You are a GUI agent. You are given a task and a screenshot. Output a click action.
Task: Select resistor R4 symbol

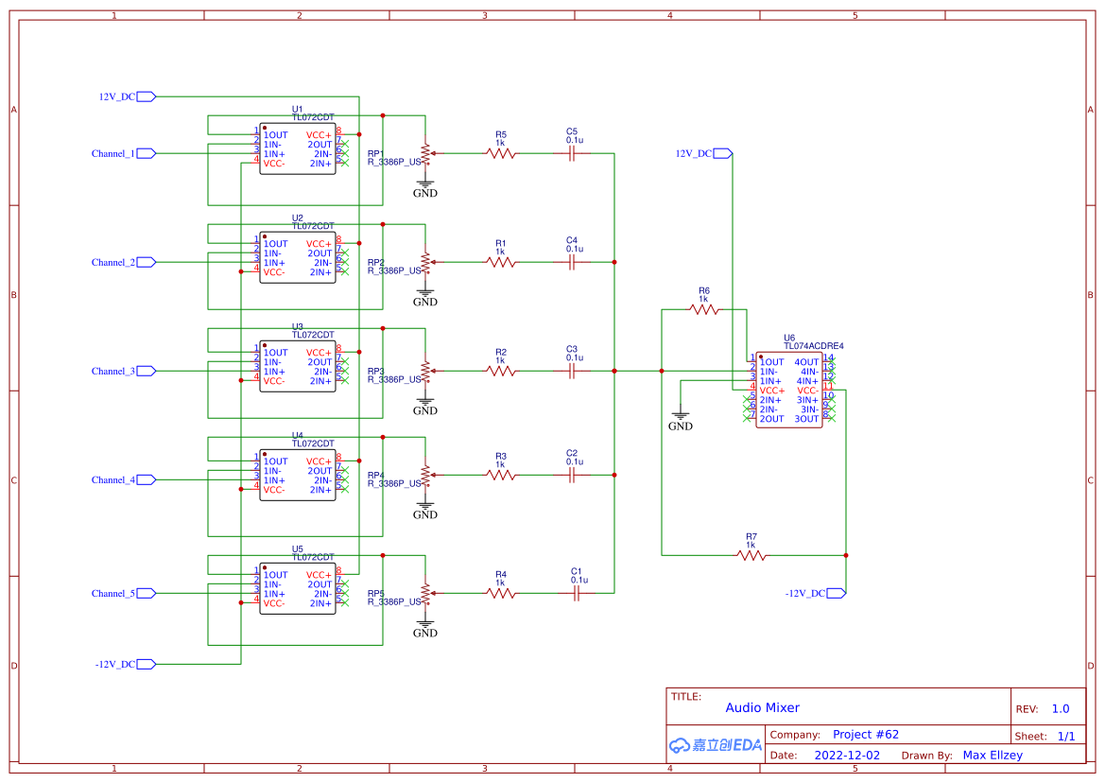pyautogui.click(x=501, y=594)
